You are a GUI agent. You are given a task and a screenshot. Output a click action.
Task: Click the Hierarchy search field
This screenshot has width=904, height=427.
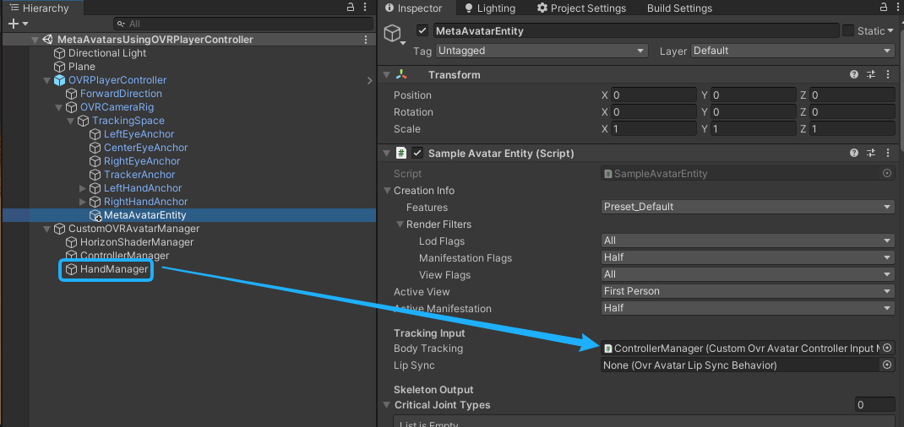(242, 24)
